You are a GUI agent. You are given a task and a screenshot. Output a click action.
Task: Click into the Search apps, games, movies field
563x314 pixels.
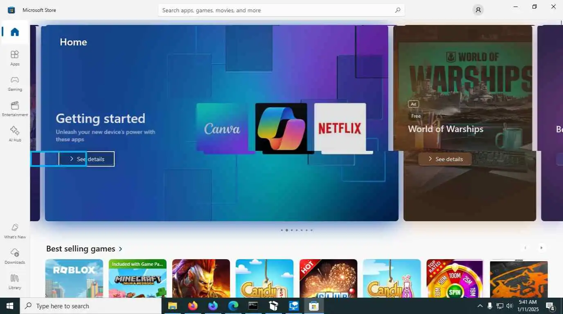point(281,10)
